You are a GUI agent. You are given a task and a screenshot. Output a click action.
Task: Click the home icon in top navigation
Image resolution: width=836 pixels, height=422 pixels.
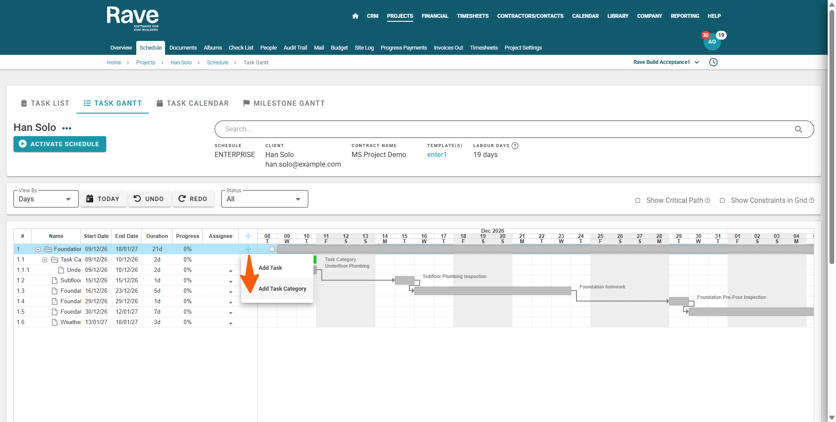pos(355,16)
